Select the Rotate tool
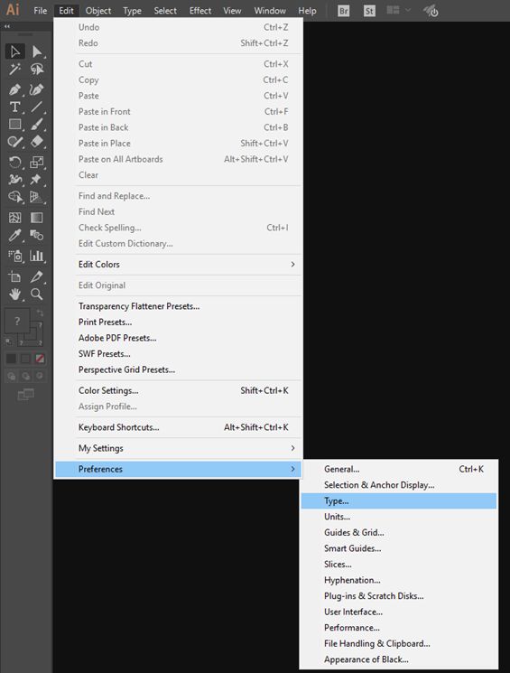Image resolution: width=510 pixels, height=673 pixels. [15, 163]
